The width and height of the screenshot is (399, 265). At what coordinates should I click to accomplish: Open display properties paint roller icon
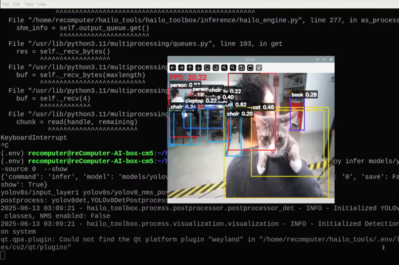pyautogui.click(x=259, y=68)
